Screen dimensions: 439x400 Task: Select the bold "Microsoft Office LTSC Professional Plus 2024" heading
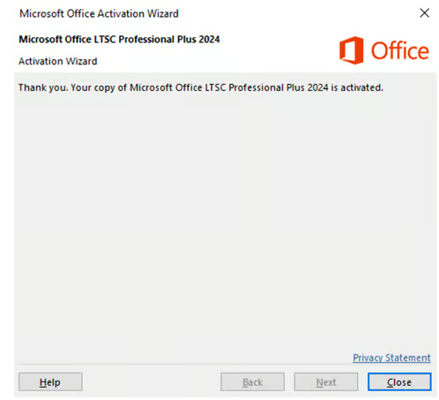pyautogui.click(x=119, y=39)
